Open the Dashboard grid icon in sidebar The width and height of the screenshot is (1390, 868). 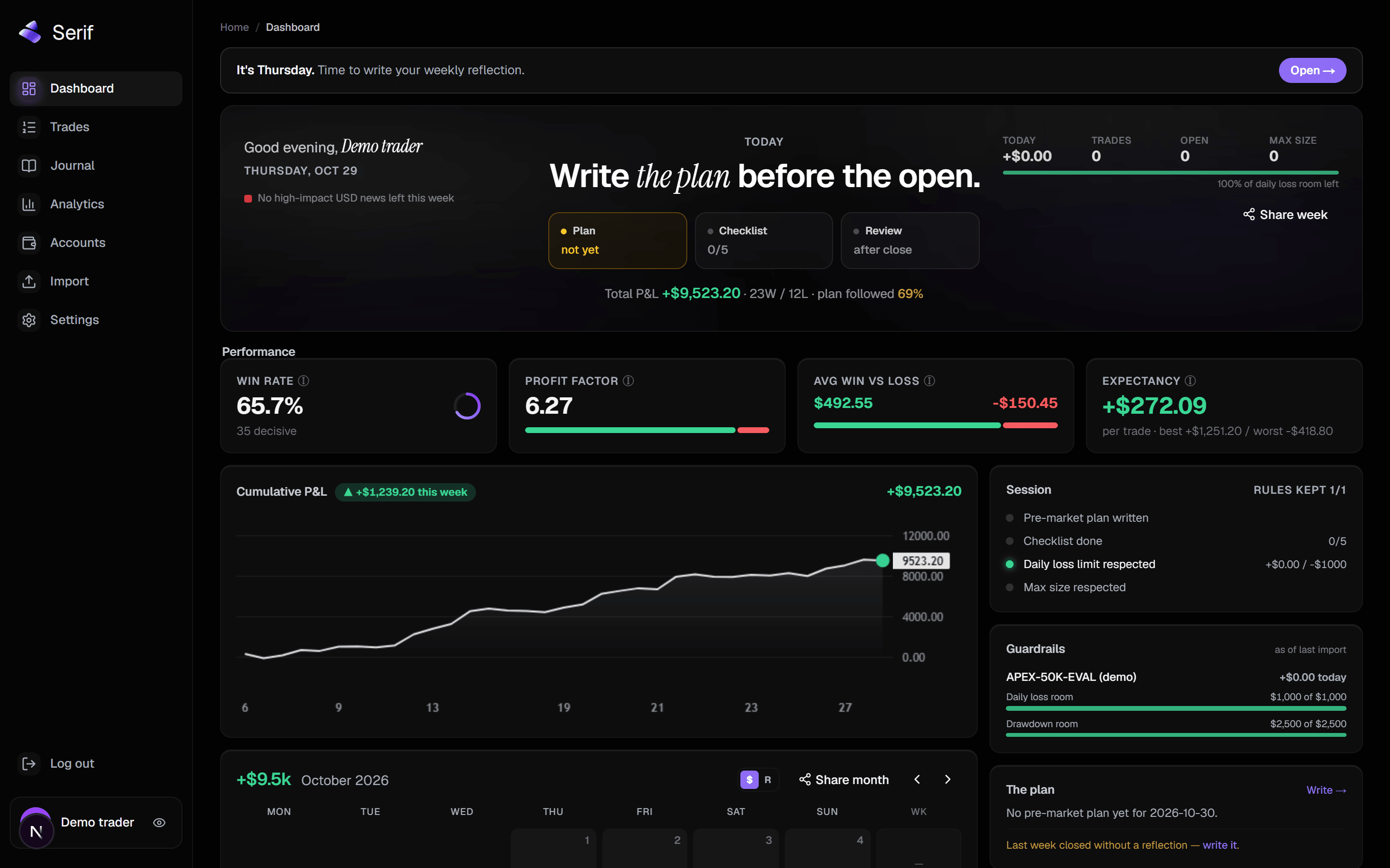(29, 88)
